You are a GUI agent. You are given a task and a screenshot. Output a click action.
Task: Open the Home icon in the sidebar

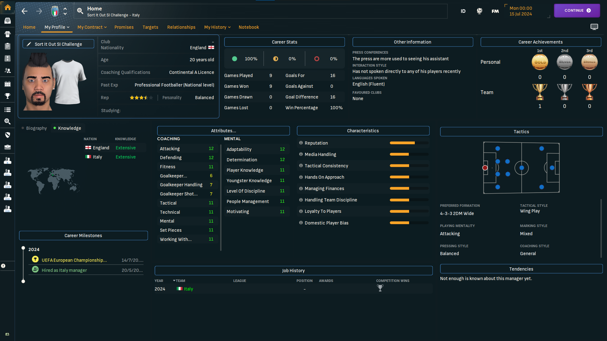[8, 7]
